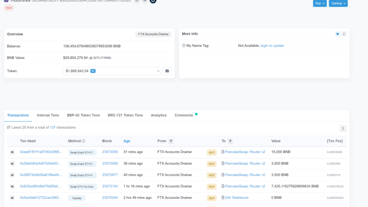Screen dimensions: 368x207
Task: Click the heart icon in More Info
Action: 337,34
